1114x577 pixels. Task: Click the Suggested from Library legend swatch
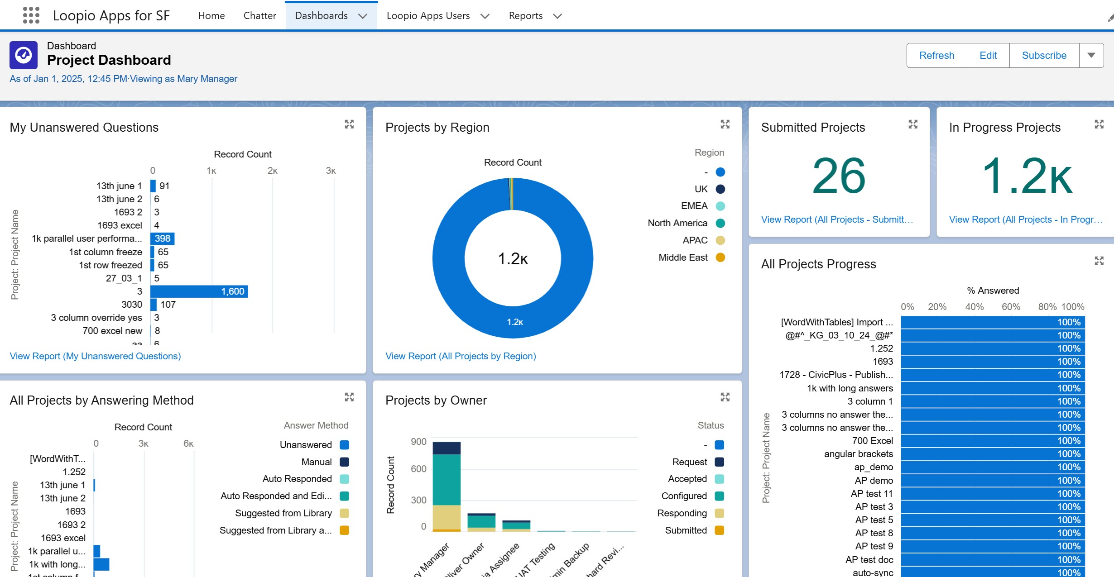click(x=345, y=513)
